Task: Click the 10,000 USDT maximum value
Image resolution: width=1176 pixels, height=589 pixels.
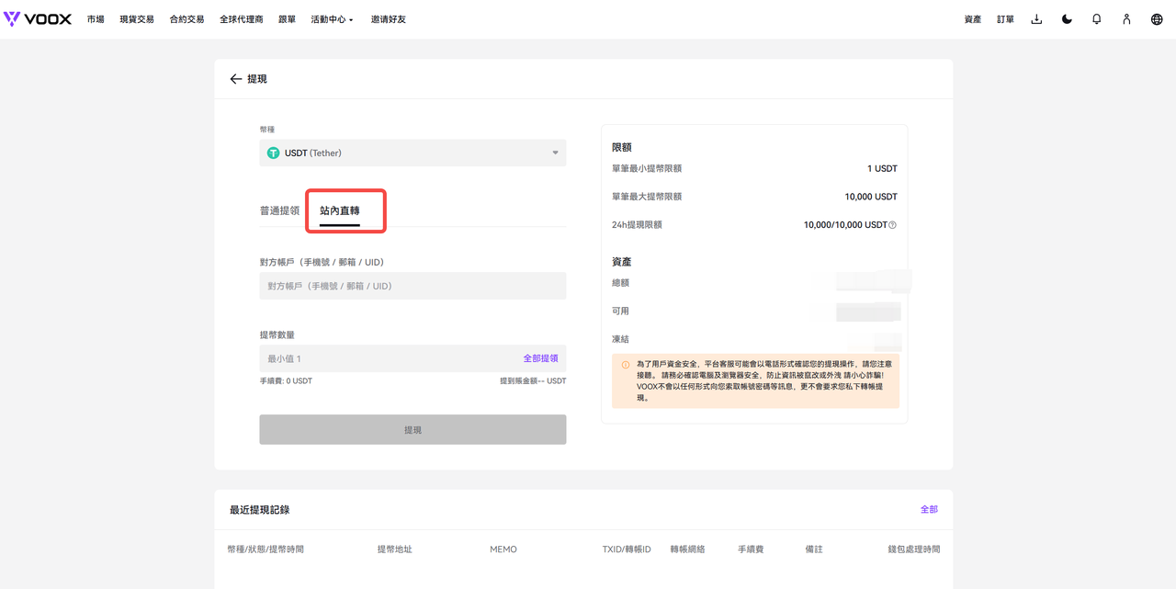Action: click(871, 197)
